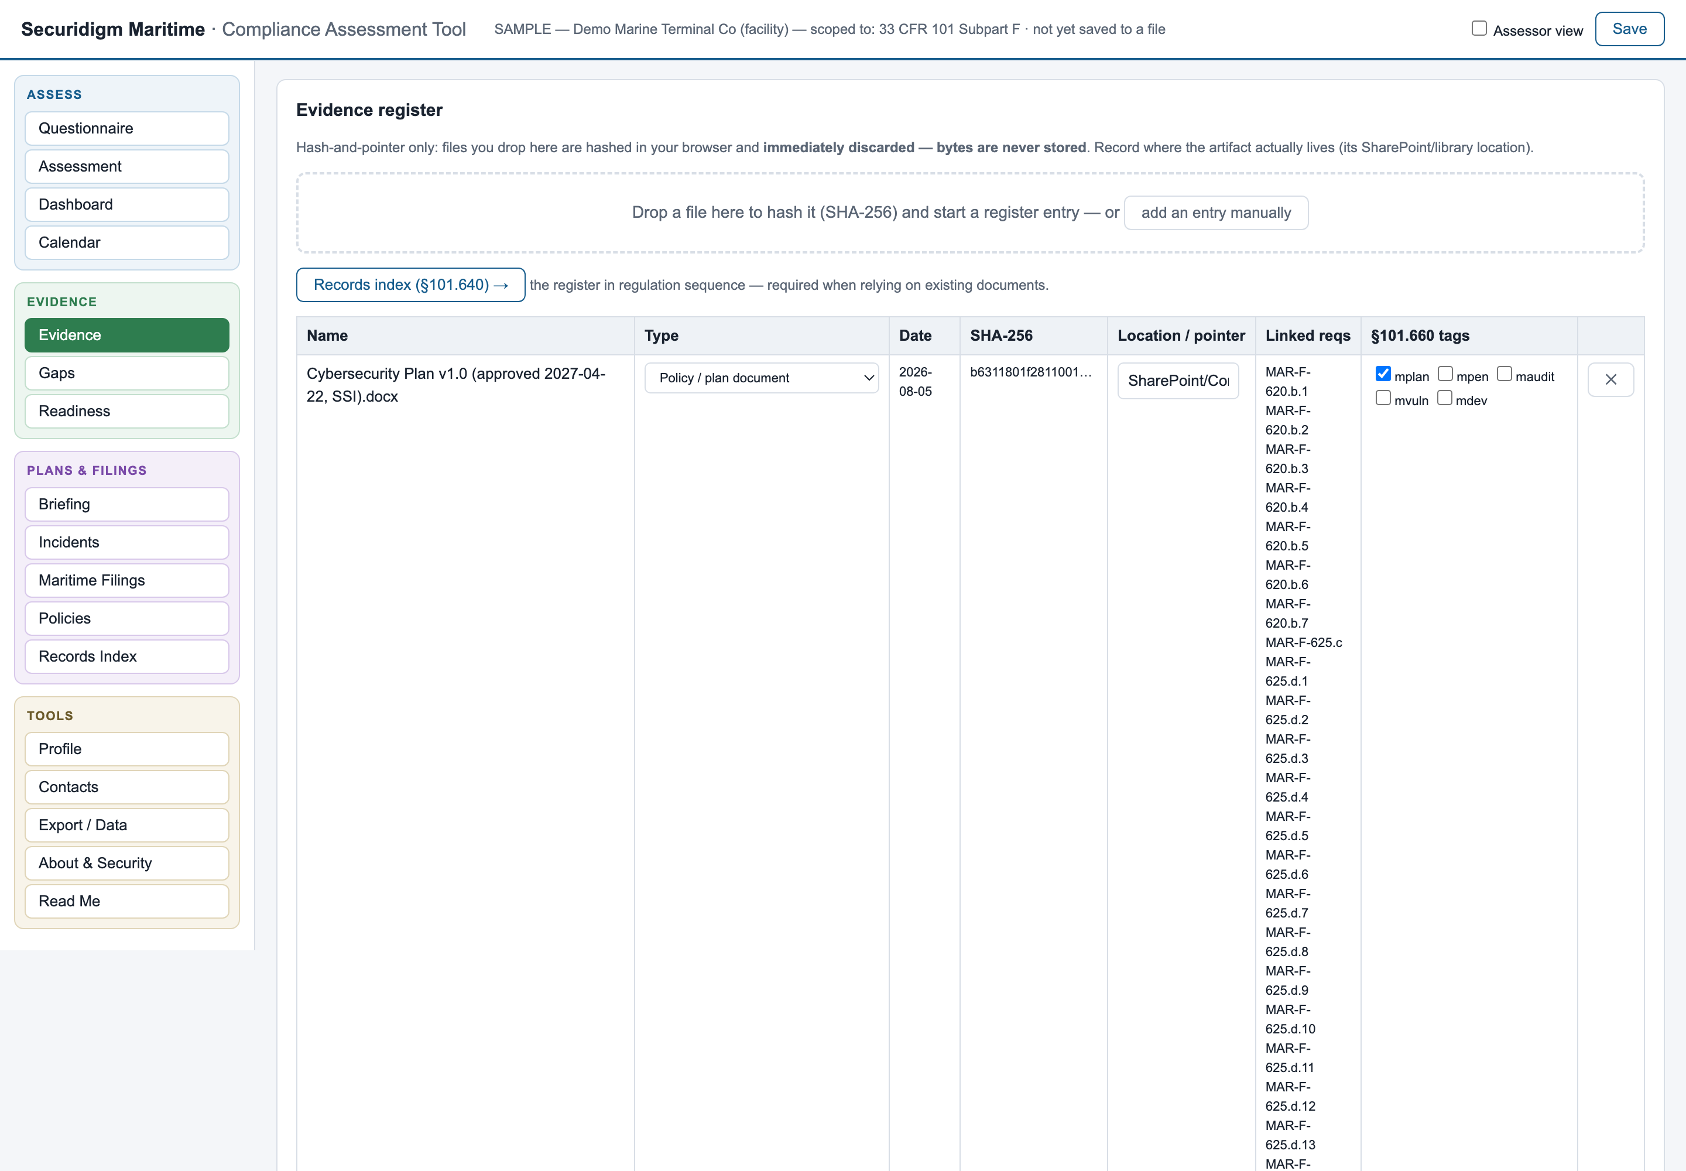Open the Incidents page
The width and height of the screenshot is (1686, 1171).
(x=127, y=543)
